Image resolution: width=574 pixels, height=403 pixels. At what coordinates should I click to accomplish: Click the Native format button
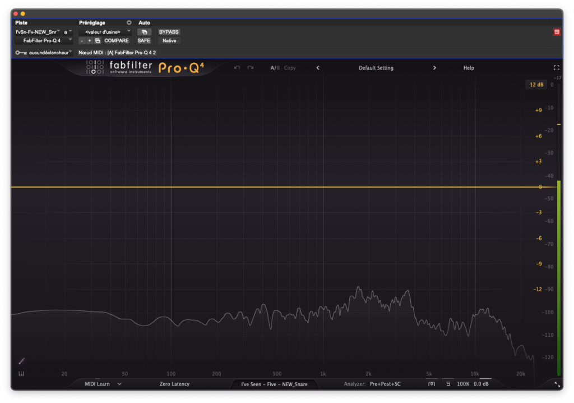[x=169, y=41]
